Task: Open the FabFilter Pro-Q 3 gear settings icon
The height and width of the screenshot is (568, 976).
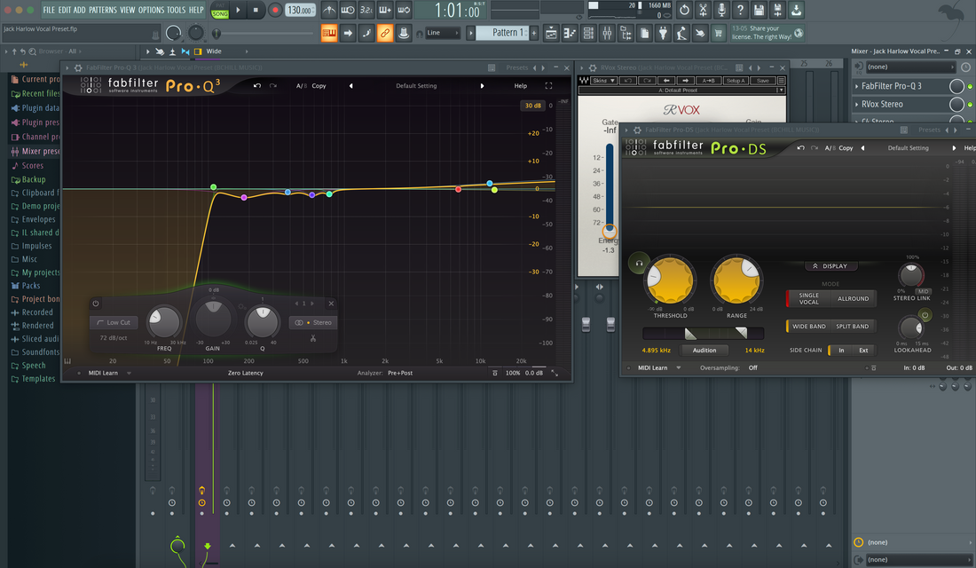Action: coord(79,68)
